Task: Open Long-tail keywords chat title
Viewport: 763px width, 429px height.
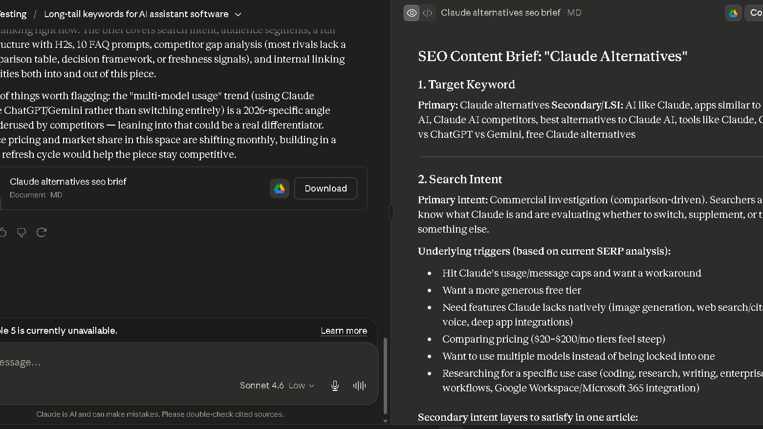Action: pyautogui.click(x=136, y=14)
